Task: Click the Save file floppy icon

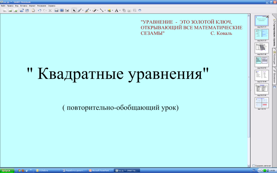Action: coord(27,10)
